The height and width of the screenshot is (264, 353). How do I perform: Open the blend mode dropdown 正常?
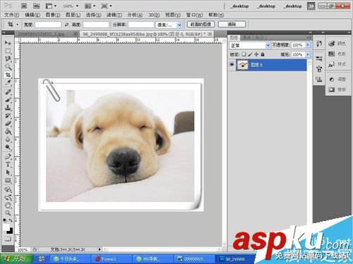(250, 45)
